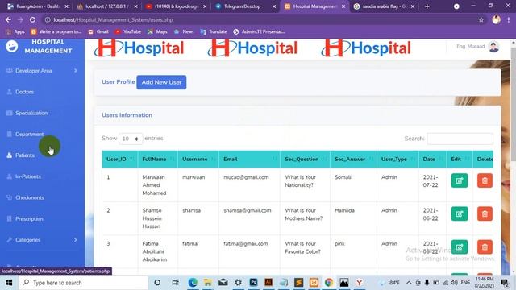Delete the user marwaan row

485,180
